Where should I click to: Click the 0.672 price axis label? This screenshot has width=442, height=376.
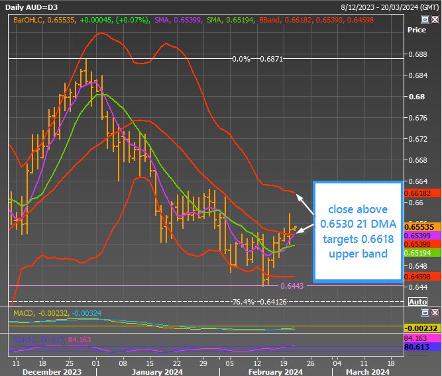(417, 139)
